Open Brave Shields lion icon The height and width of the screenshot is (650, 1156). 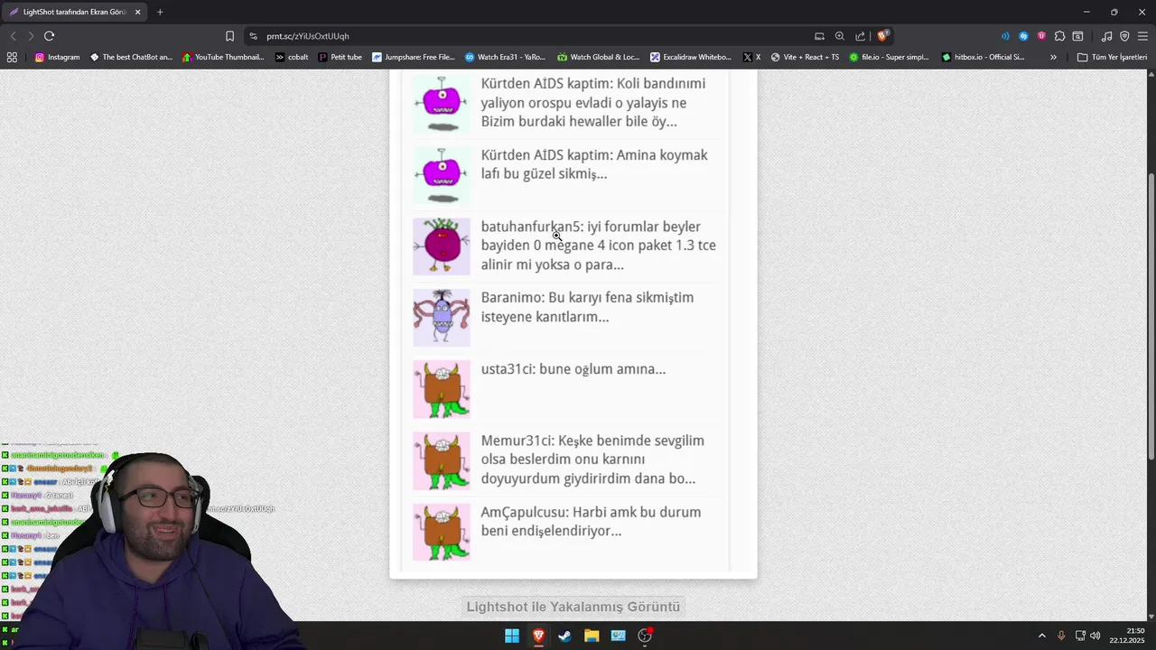point(882,36)
